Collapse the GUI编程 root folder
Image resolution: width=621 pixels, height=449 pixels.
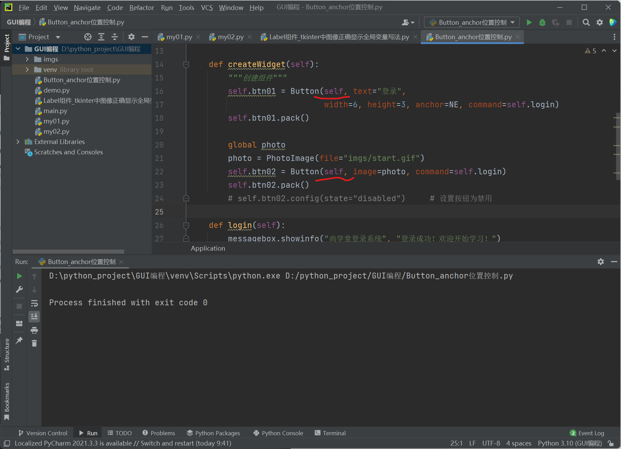[x=18, y=49]
